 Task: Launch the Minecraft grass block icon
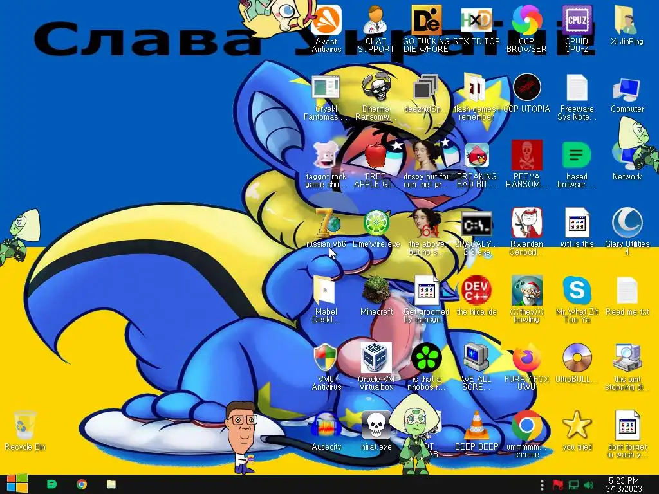(376, 296)
